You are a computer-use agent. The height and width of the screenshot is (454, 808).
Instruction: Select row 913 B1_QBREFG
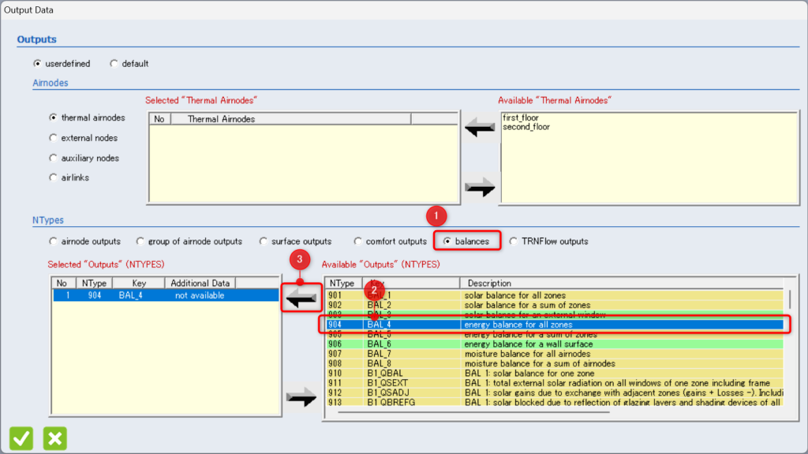coord(555,402)
